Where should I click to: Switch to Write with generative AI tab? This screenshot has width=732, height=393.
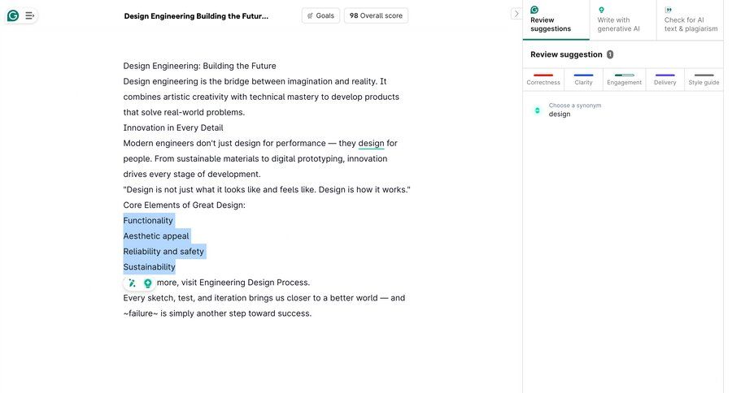tap(623, 20)
